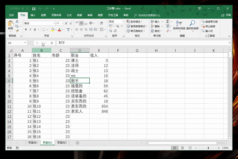Screen dimensions: 238x159
Task: Open the font size dropdown
Action: [x=62, y=23]
